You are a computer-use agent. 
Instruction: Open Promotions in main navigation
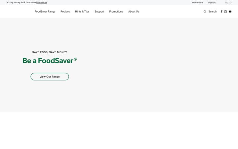click(x=116, y=12)
